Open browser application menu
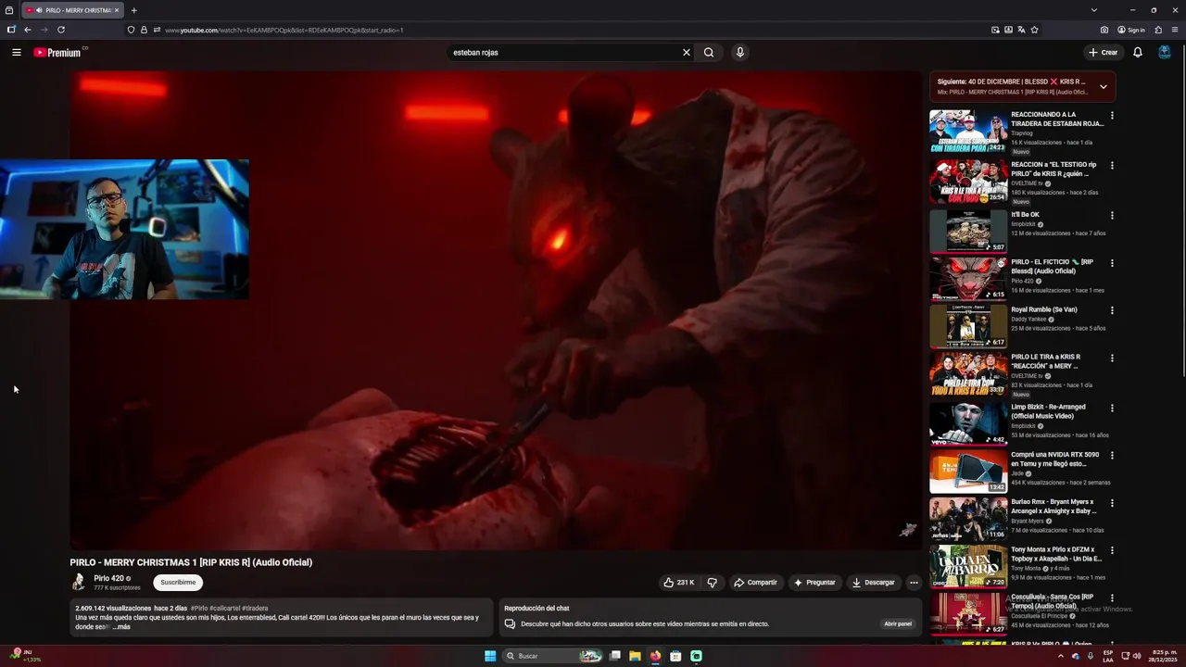The height and width of the screenshot is (667, 1186). pyautogui.click(x=1175, y=30)
